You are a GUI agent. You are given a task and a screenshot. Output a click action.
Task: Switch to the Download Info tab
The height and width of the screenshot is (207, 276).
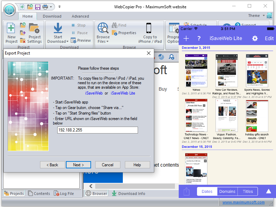[x=128, y=194]
